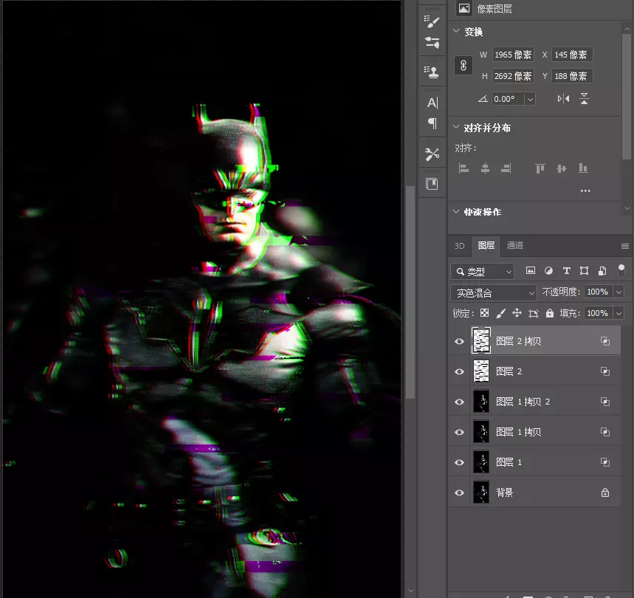Click the rotation angle field
This screenshot has height=598, width=634.
[x=509, y=99]
